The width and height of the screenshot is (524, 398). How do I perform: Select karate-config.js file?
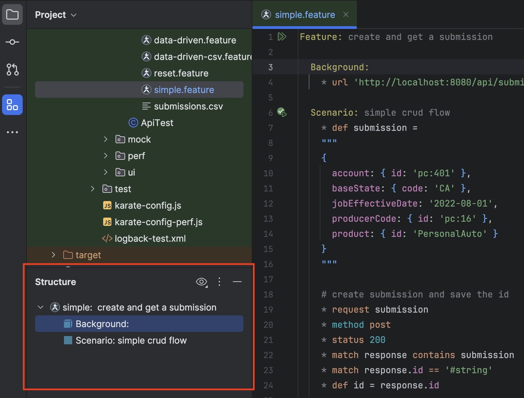[x=148, y=206]
